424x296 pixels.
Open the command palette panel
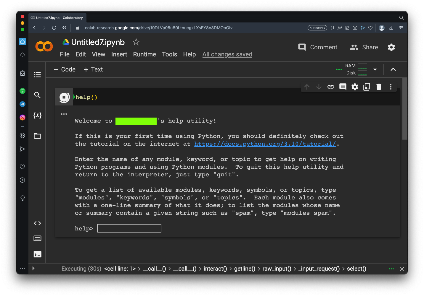coord(37,238)
